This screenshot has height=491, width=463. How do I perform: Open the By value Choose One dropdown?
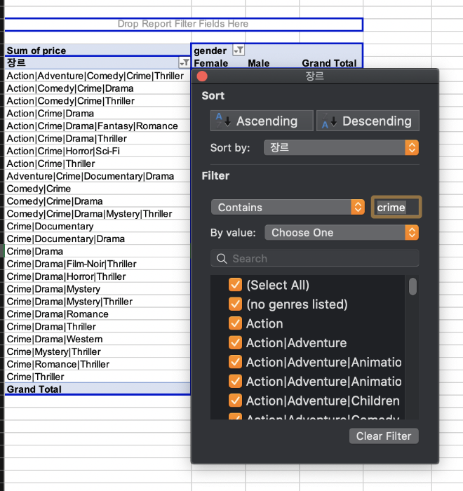click(342, 233)
